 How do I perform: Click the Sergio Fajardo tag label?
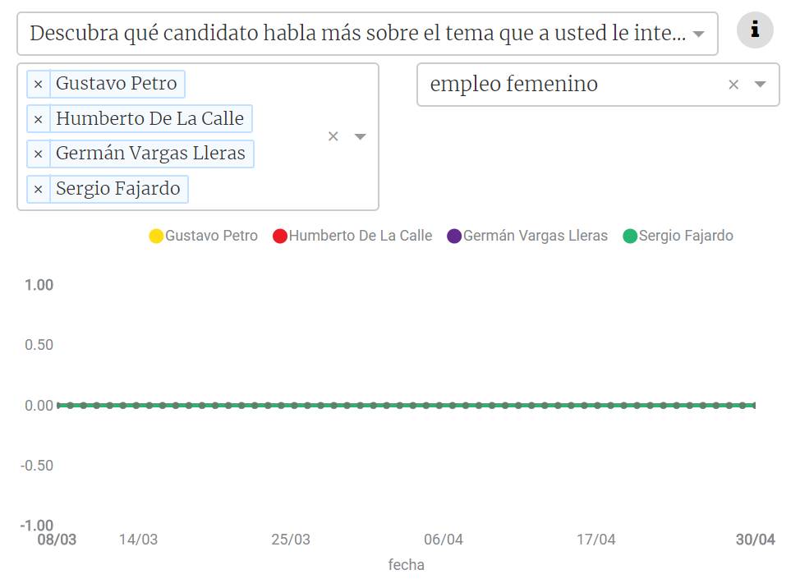pyautogui.click(x=117, y=189)
